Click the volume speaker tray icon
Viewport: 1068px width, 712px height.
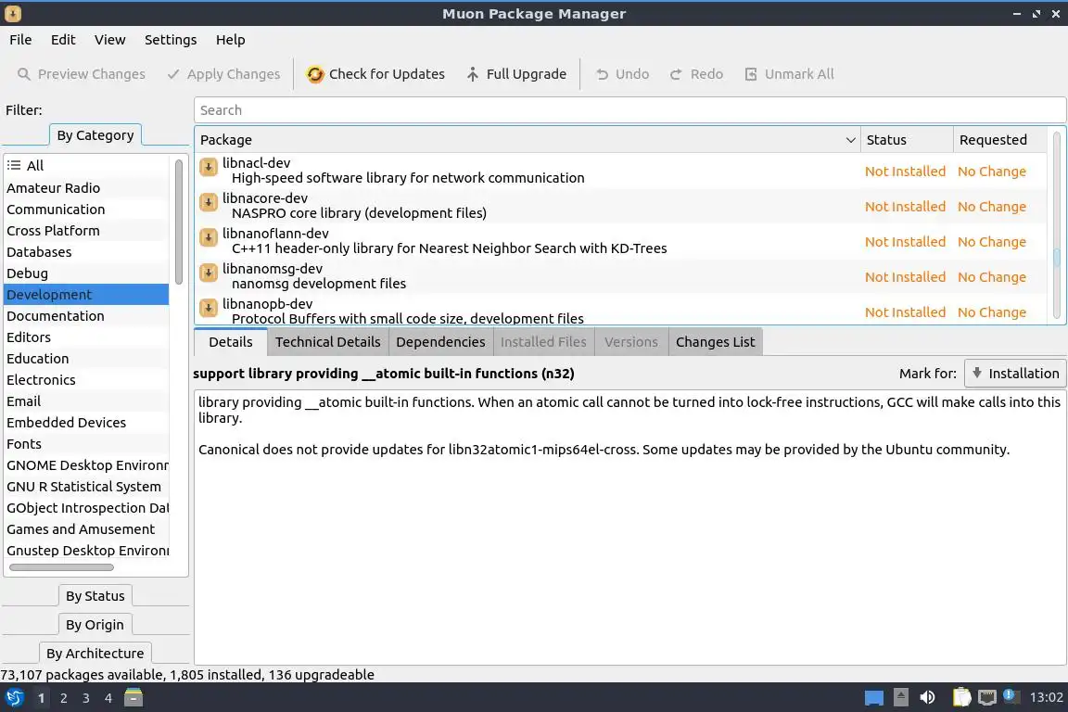click(927, 697)
